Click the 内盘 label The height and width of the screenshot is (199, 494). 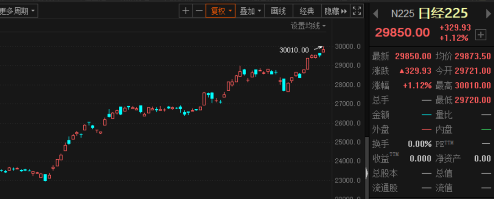tap(444, 129)
